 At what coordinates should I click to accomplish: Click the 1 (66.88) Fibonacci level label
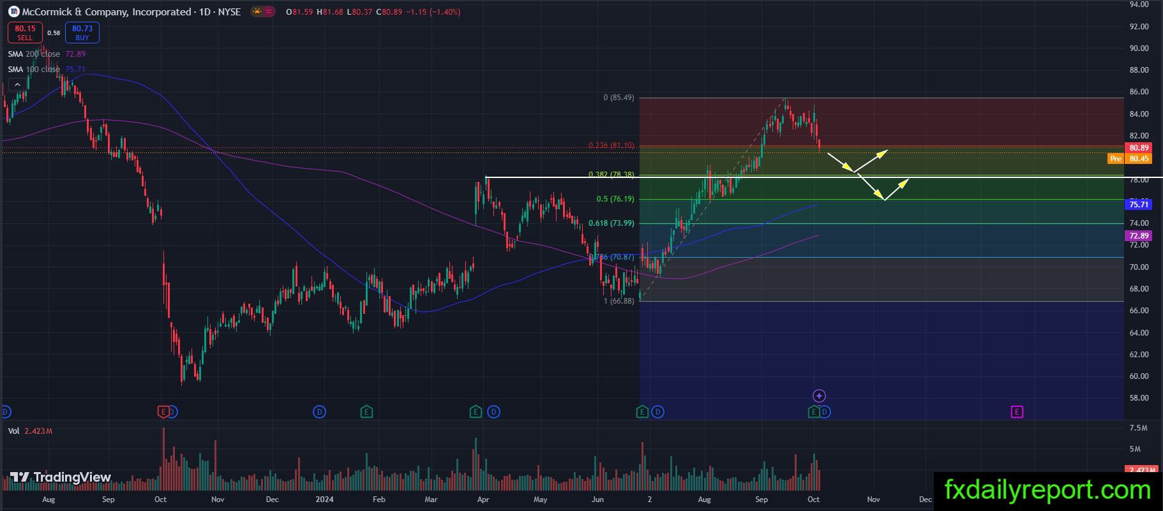(x=619, y=300)
